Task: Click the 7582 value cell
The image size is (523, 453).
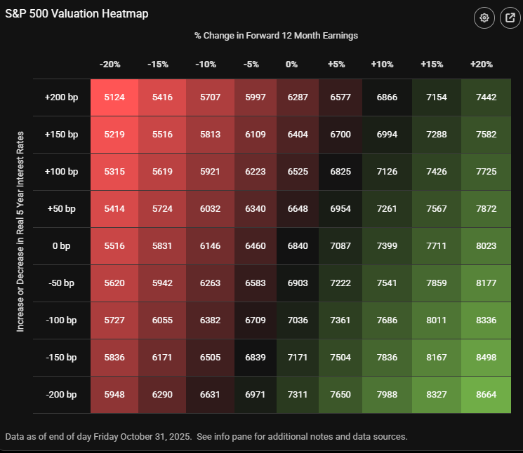Action: [486, 135]
